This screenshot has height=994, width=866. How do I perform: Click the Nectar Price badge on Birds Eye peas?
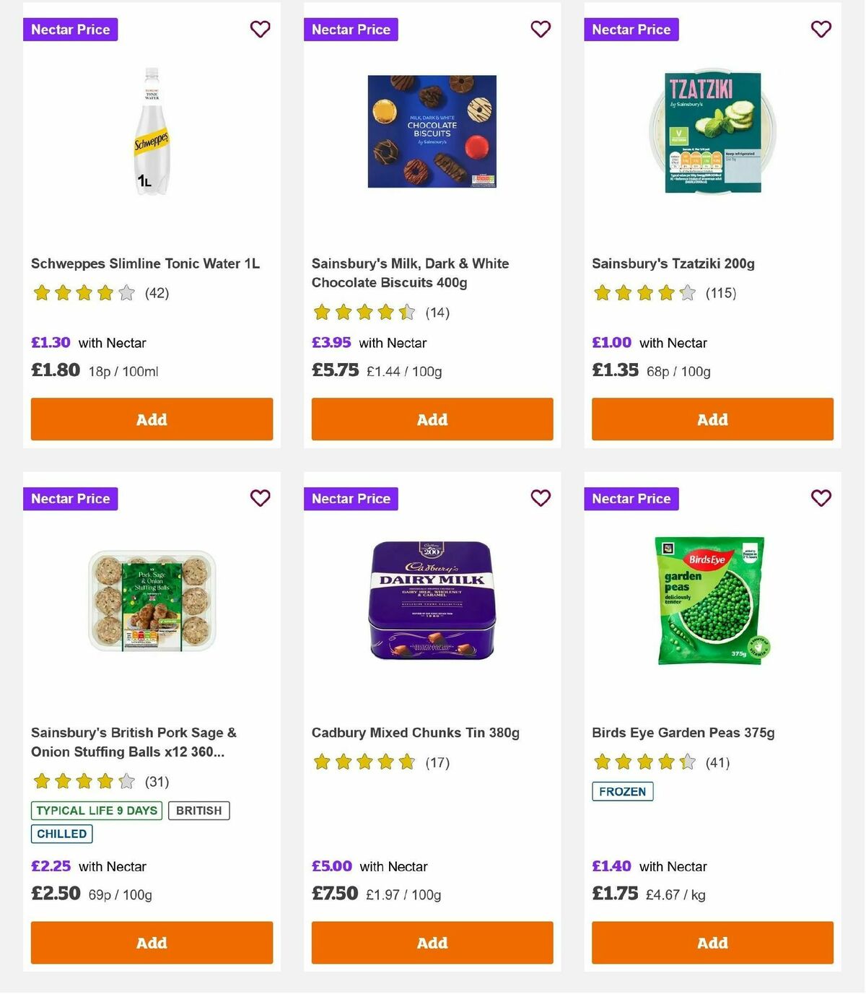click(631, 498)
